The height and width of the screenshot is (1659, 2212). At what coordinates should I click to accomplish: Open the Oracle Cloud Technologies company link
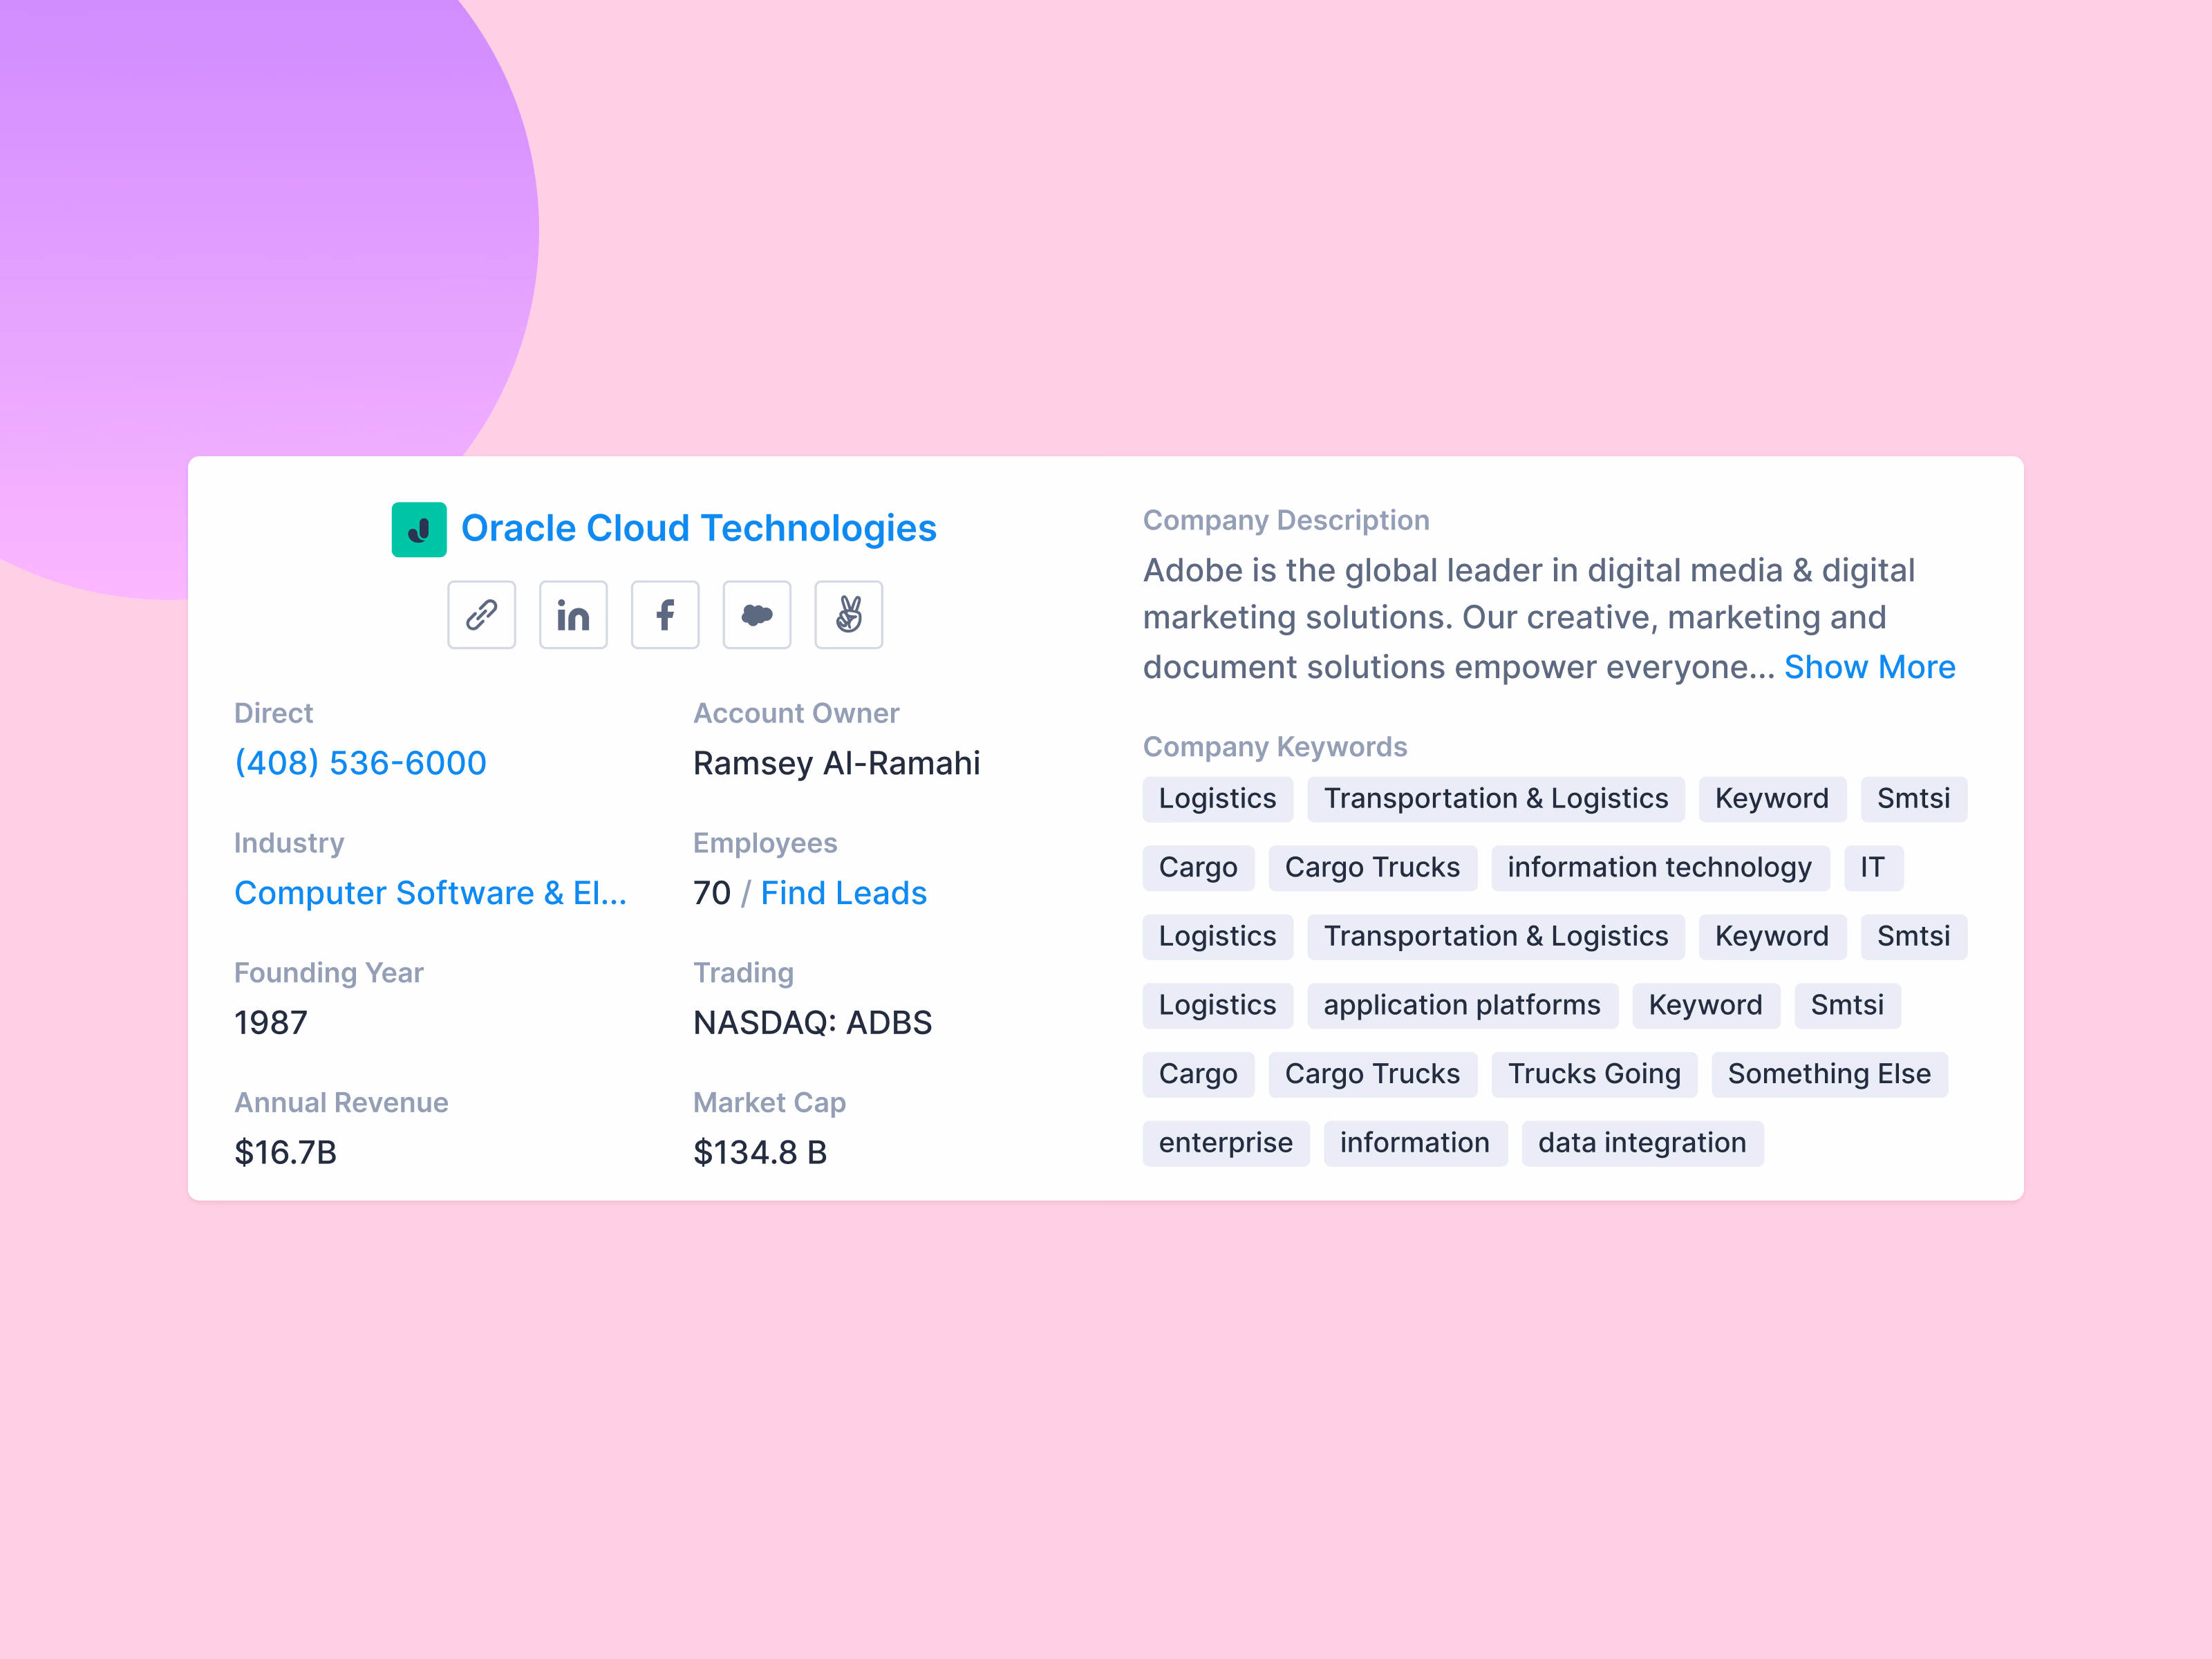tap(698, 528)
